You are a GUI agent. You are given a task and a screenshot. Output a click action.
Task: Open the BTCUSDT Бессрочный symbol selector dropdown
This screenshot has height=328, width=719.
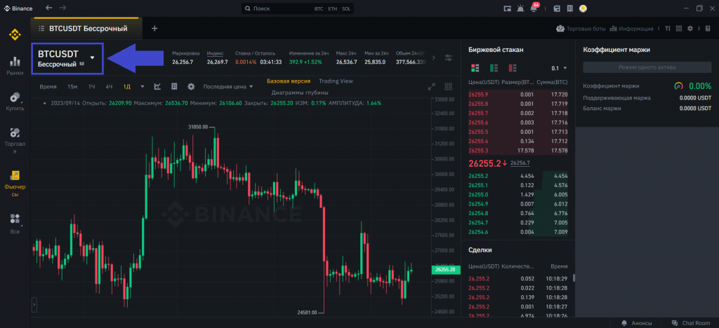point(67,58)
